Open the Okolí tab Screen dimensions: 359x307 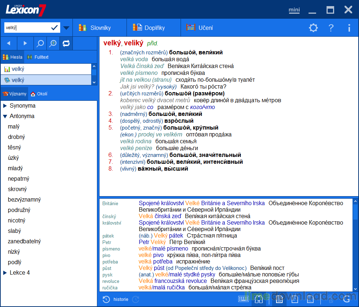(x=39, y=94)
